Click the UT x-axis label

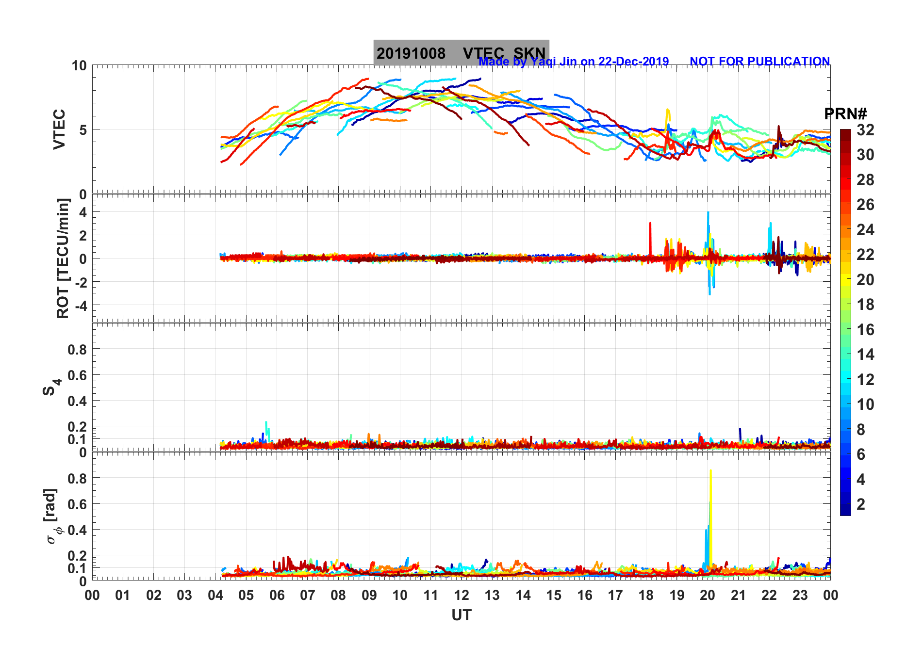[x=461, y=615]
